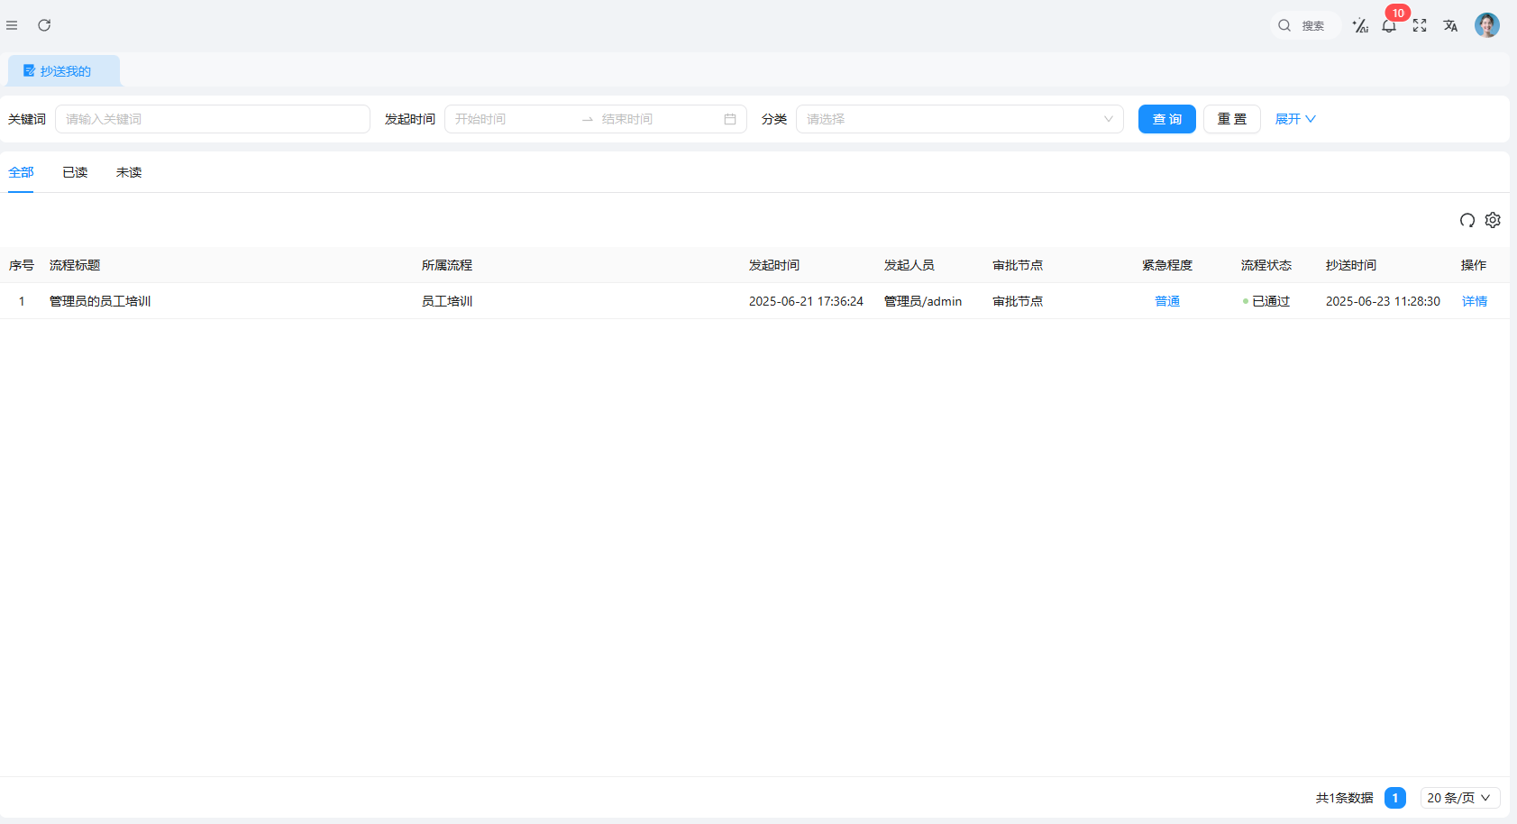
Task: Click the 重置 button
Action: [1231, 119]
